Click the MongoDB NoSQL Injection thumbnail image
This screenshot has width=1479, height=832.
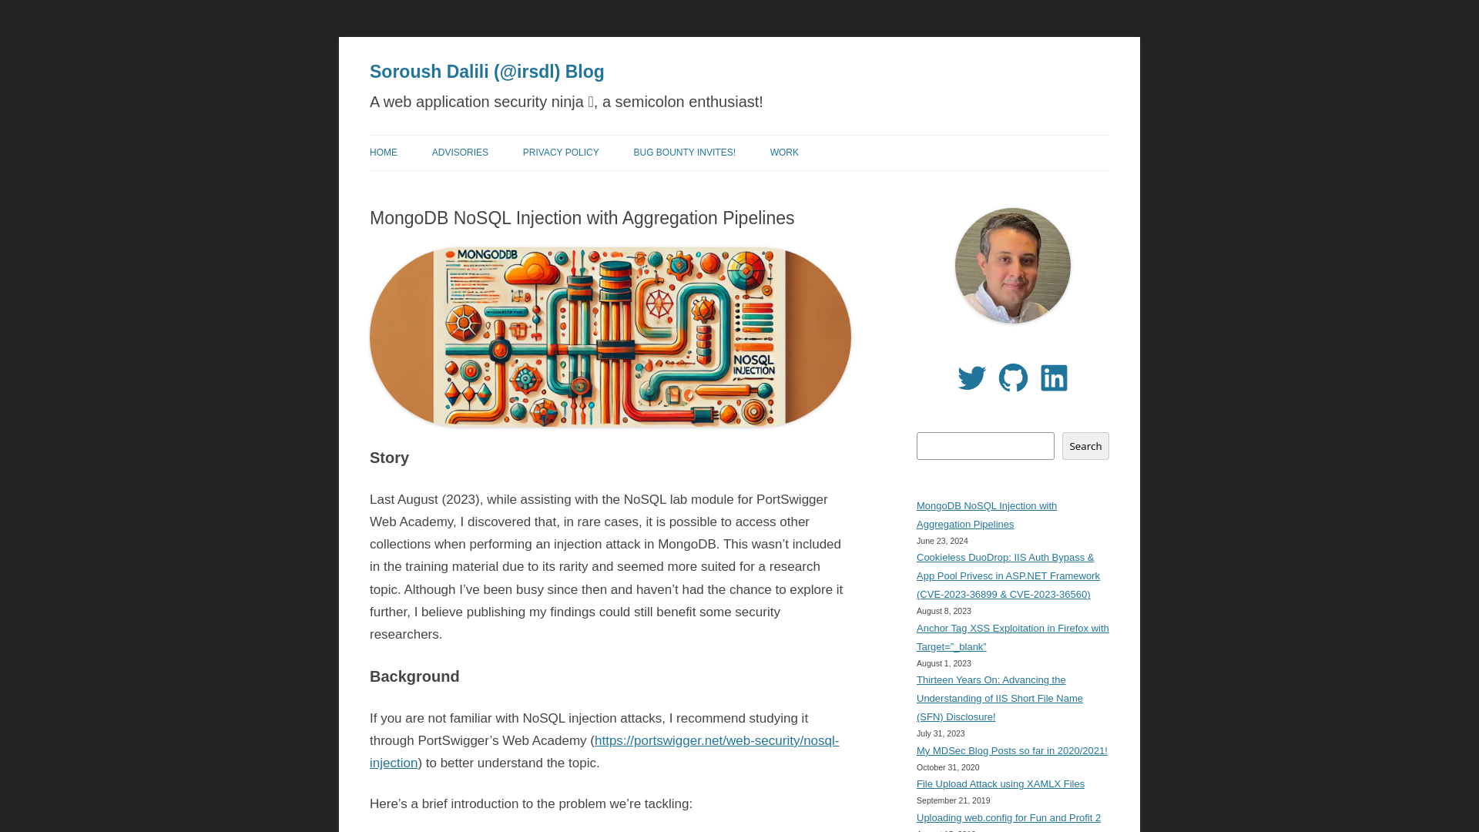609,336
